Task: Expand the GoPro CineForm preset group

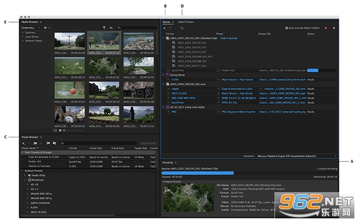Action: [x=27, y=203]
